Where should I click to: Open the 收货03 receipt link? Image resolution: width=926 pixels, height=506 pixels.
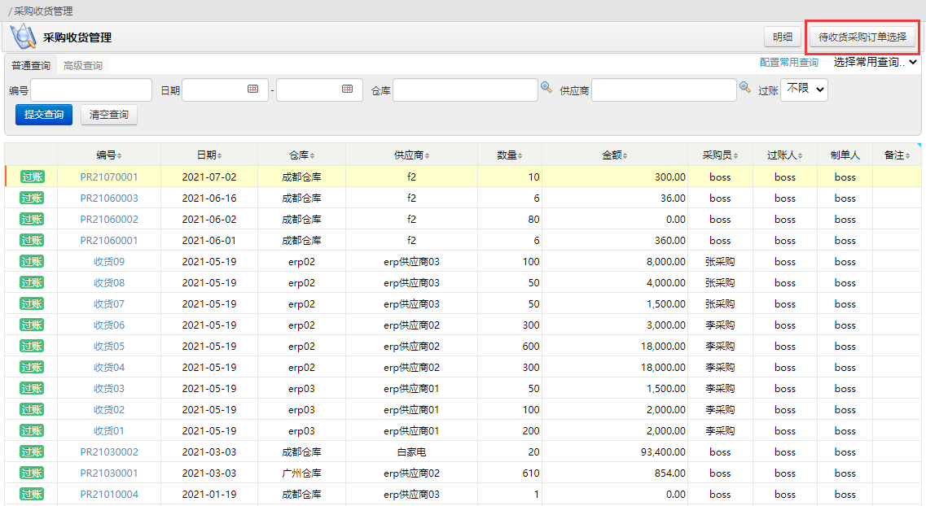click(x=109, y=389)
